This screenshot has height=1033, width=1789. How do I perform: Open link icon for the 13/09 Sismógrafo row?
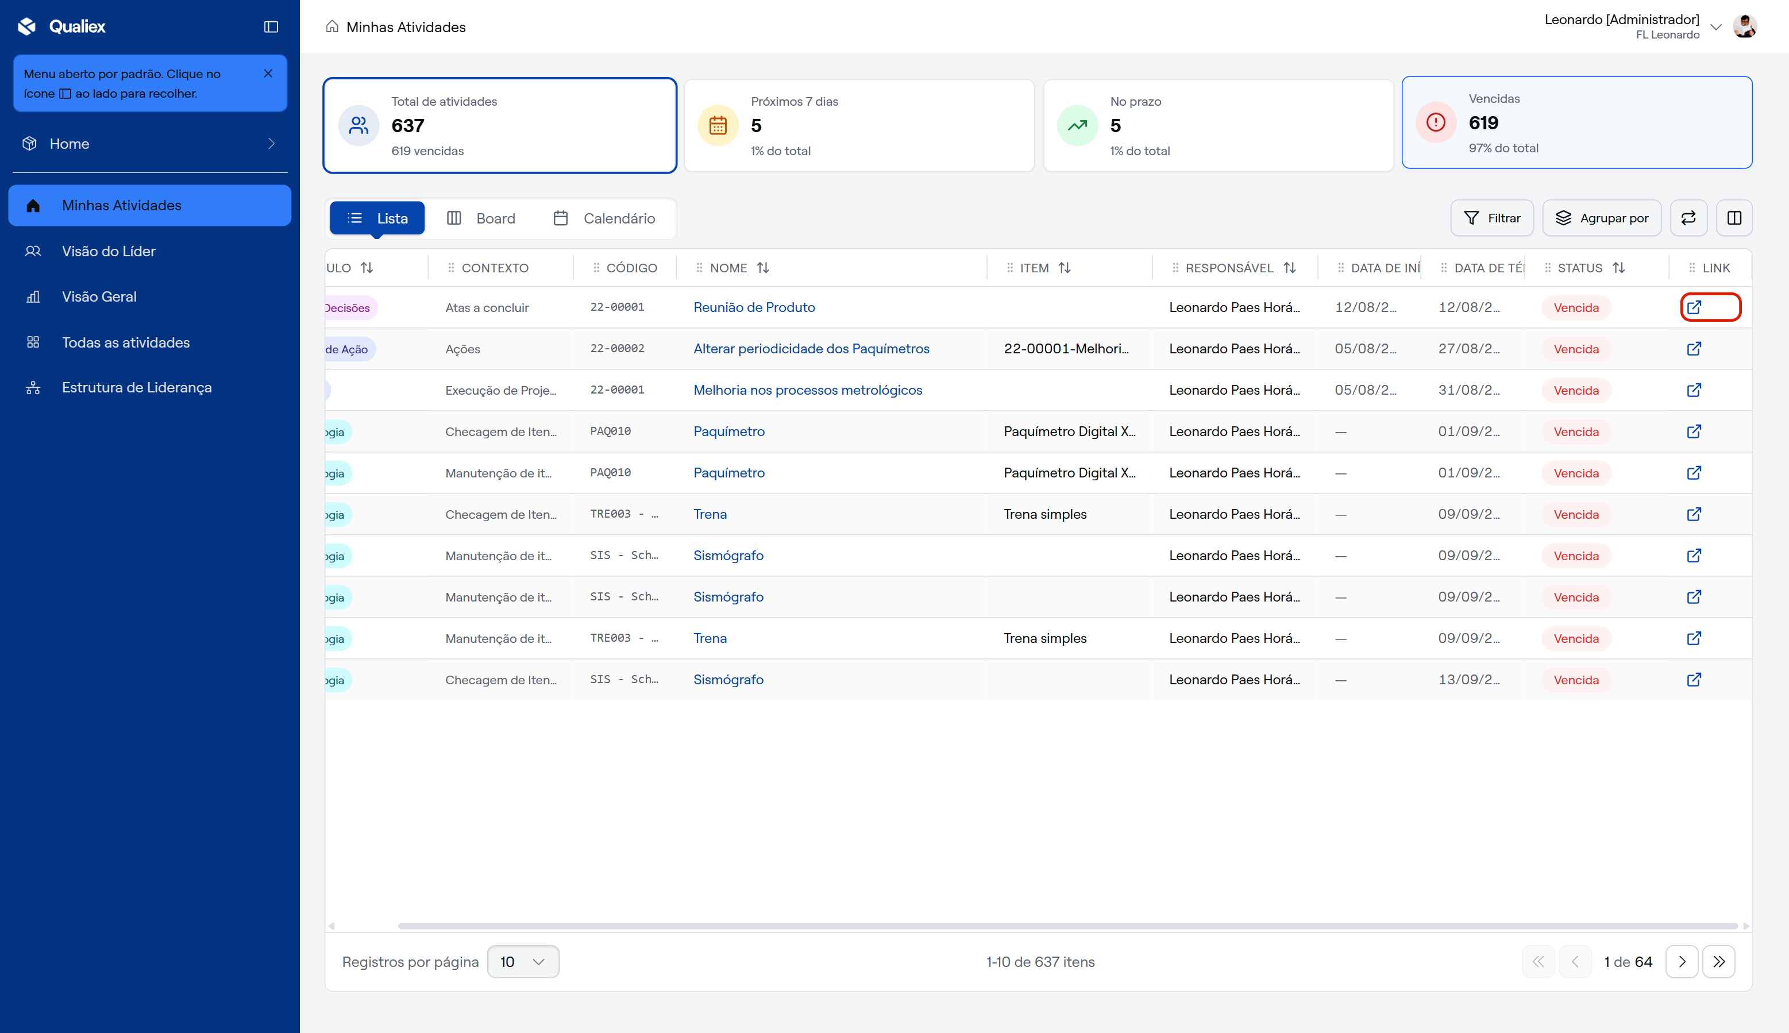click(x=1694, y=680)
